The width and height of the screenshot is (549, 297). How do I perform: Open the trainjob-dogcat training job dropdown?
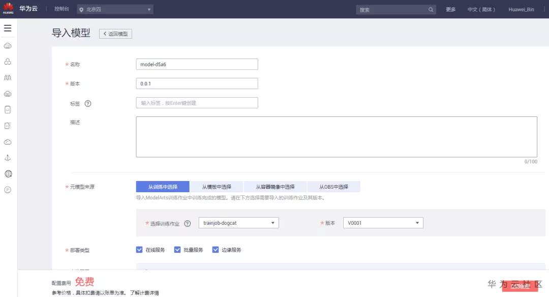(239, 223)
